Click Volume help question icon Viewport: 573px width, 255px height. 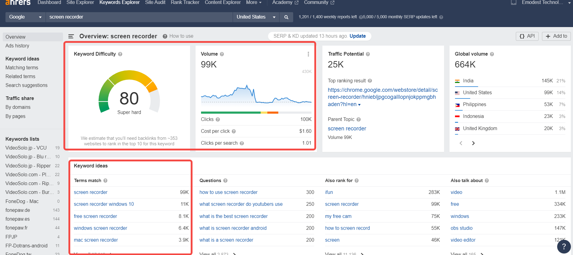point(222,54)
